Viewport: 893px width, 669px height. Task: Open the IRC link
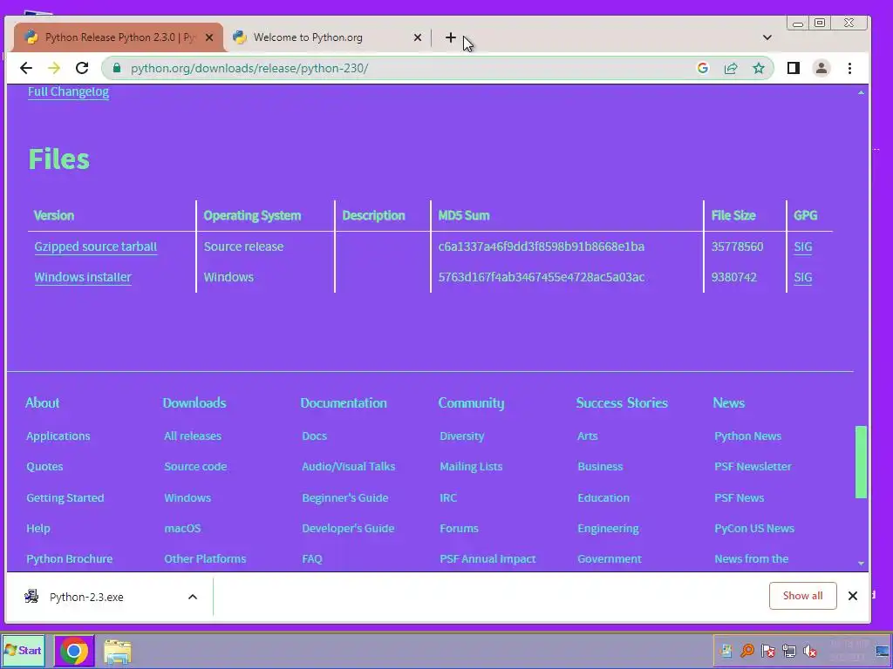pyautogui.click(x=448, y=497)
